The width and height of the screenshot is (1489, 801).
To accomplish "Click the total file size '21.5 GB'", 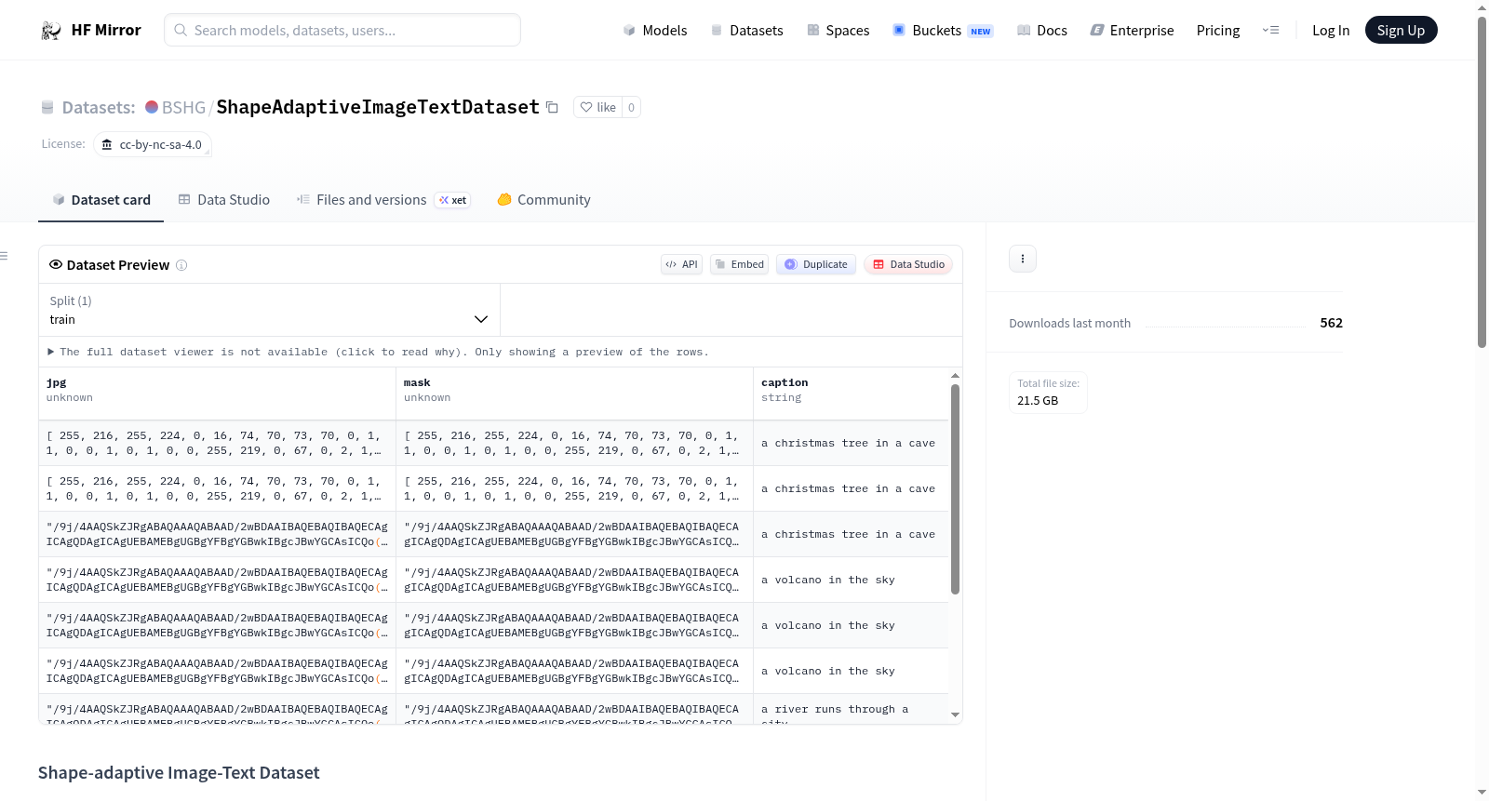I will (x=1038, y=401).
